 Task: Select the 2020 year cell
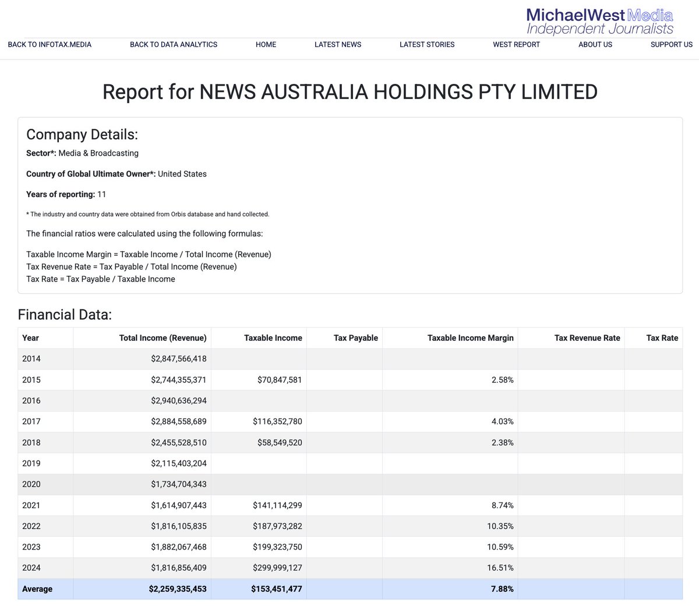pos(45,484)
